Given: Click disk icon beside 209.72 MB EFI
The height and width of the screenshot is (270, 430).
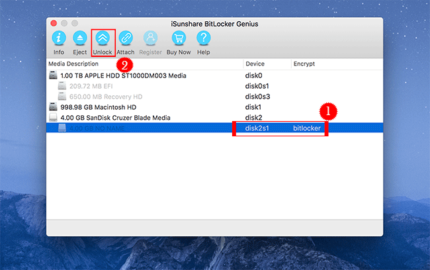Looking at the screenshot, I should click(62, 86).
